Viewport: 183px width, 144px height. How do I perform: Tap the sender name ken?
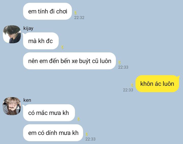[27, 100]
